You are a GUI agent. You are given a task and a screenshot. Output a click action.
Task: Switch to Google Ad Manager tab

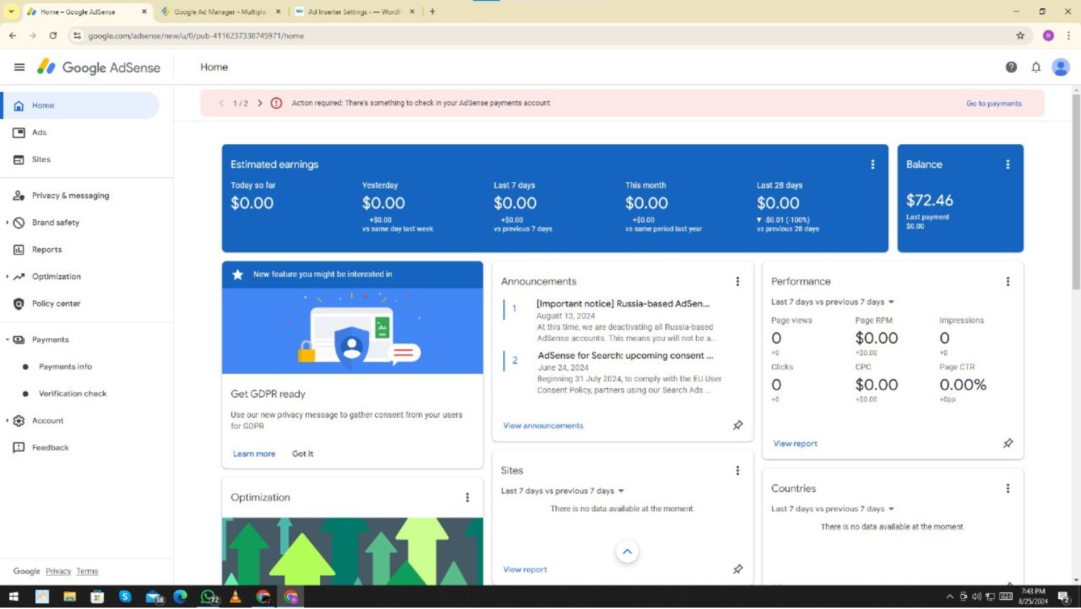[220, 12]
